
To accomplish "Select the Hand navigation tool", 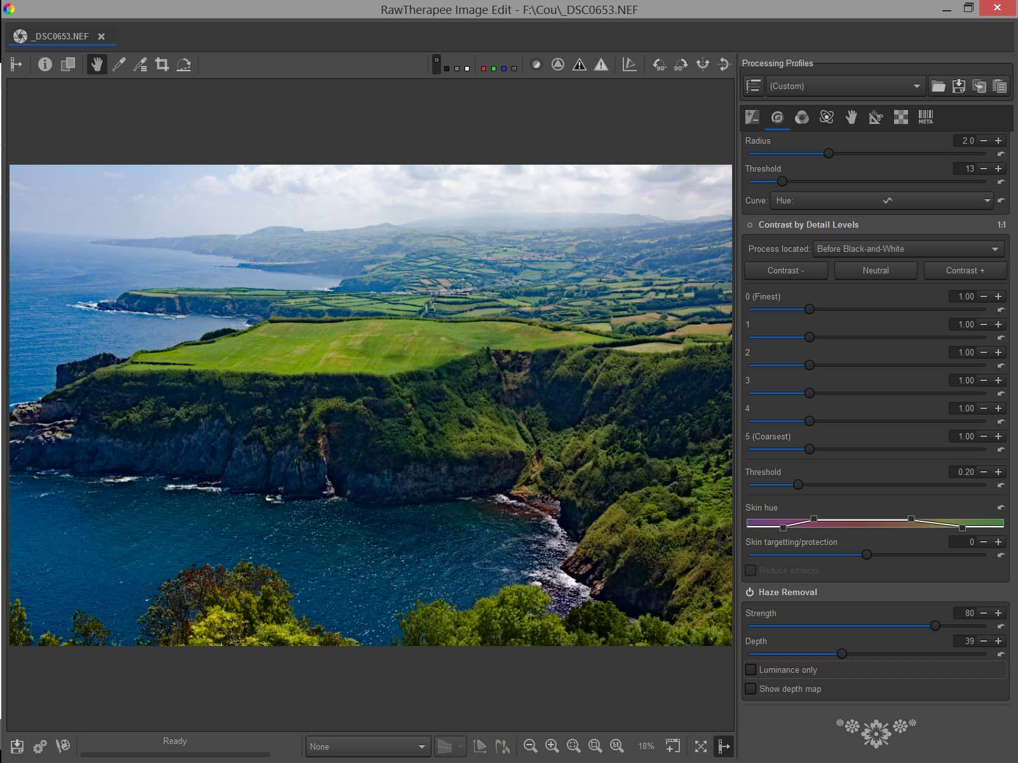I will (x=97, y=64).
